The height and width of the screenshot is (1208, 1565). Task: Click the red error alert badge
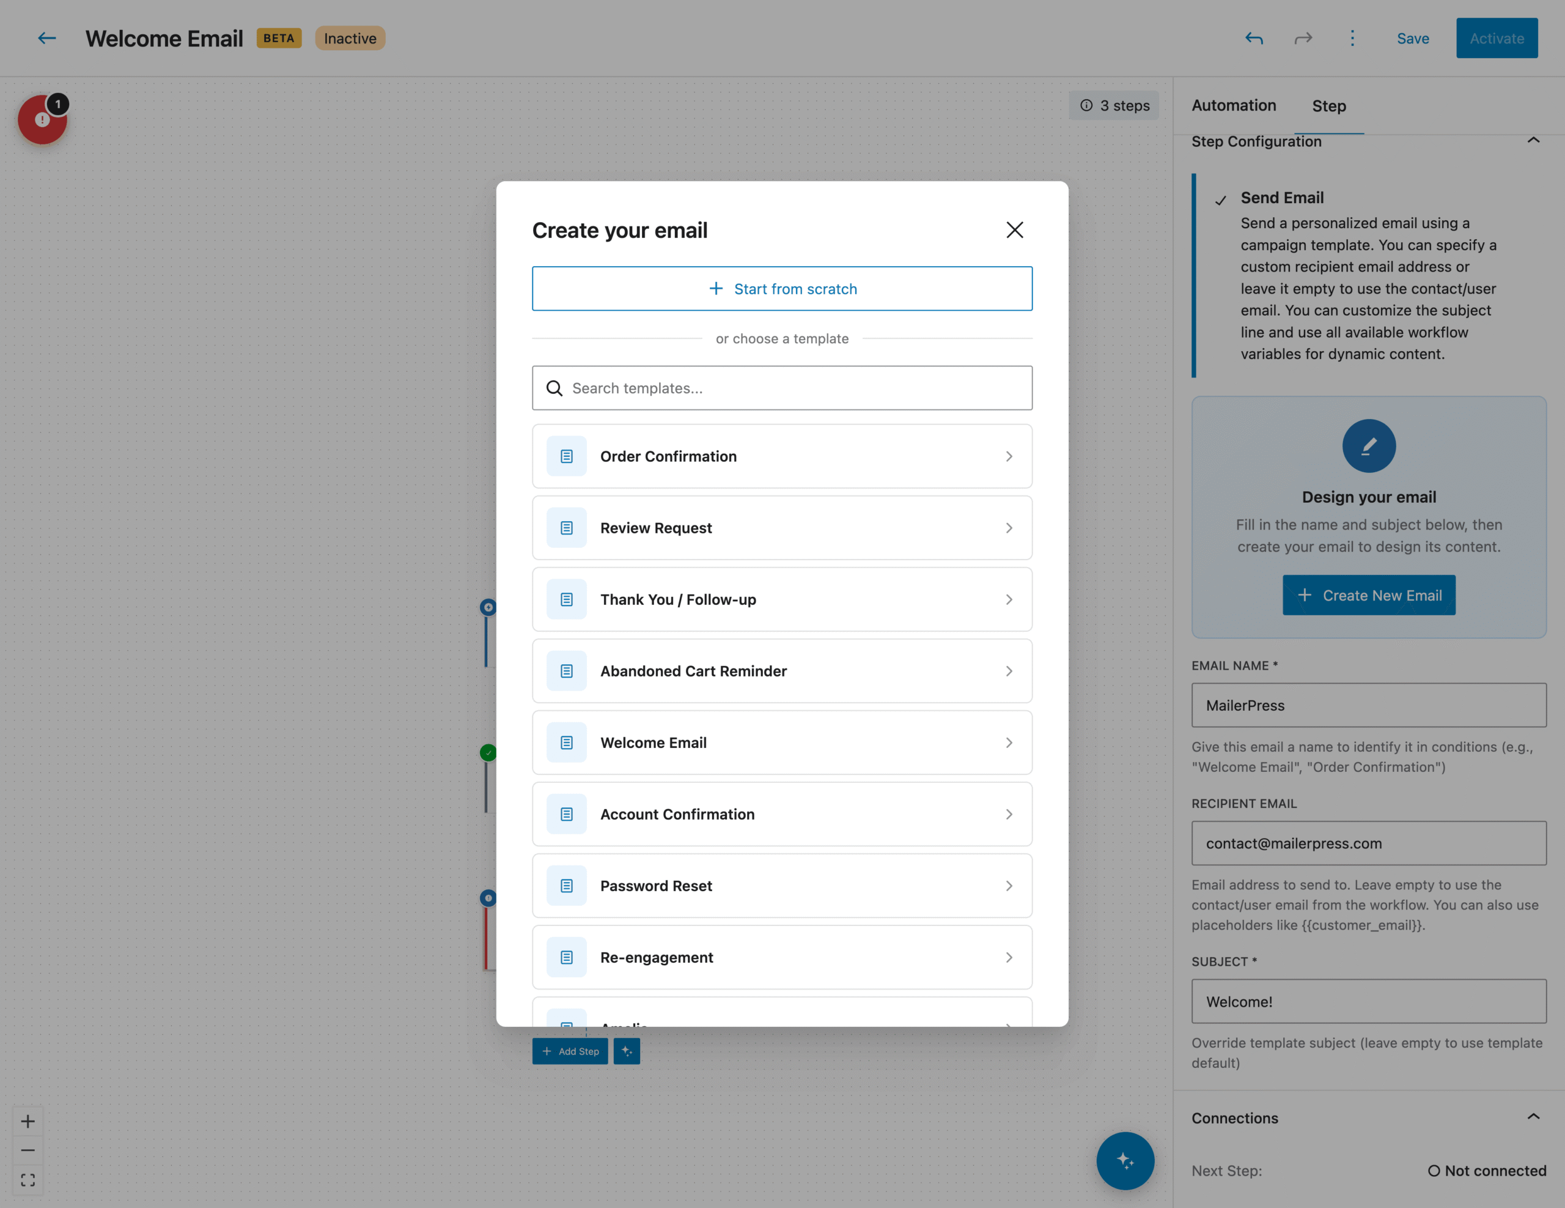[x=42, y=120]
